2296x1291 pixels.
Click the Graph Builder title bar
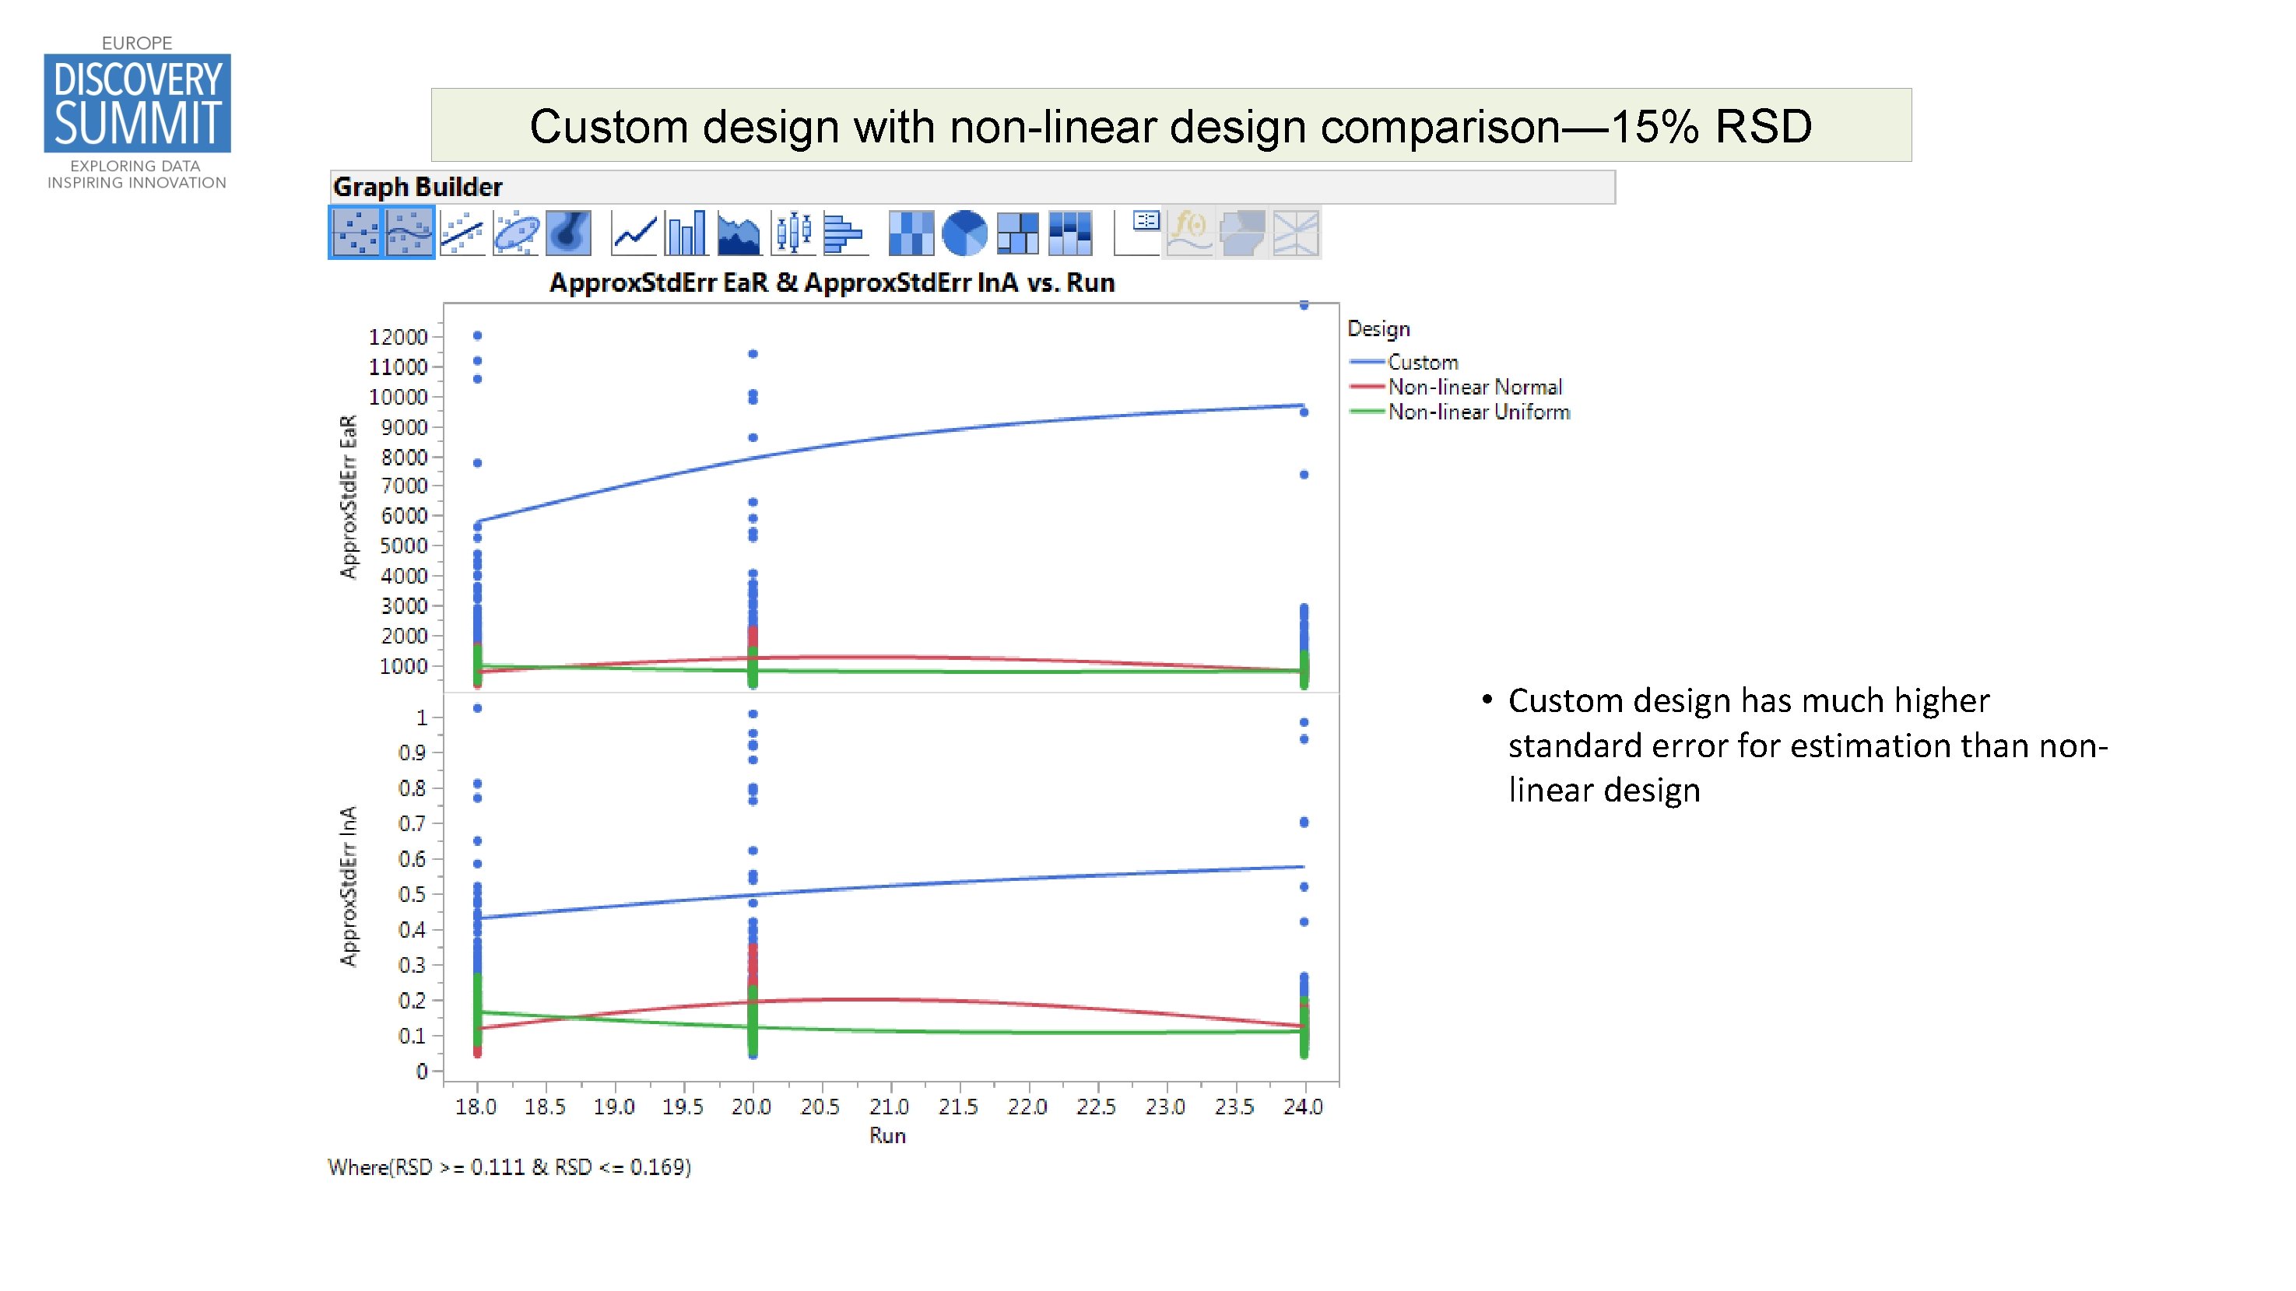tap(419, 187)
